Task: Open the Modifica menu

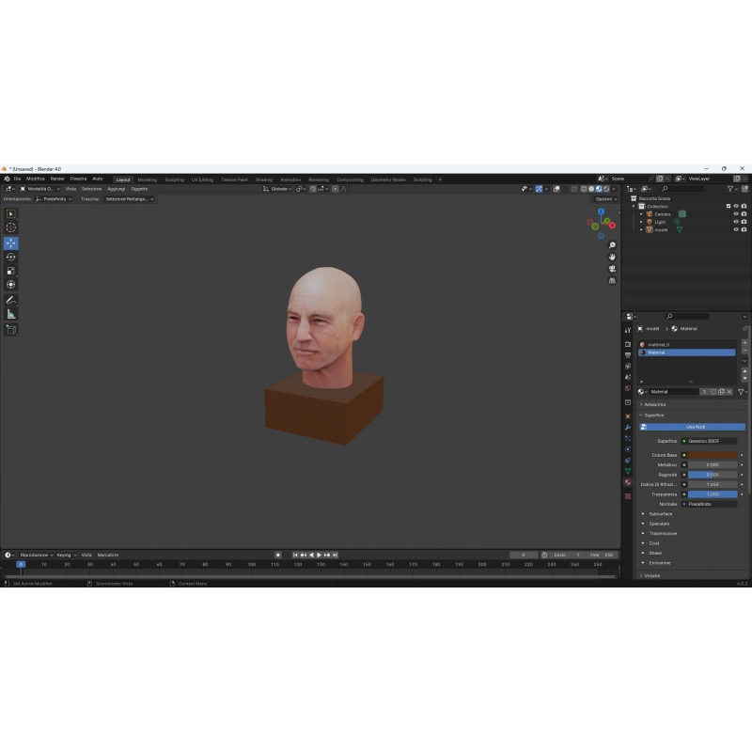Action: click(36, 179)
